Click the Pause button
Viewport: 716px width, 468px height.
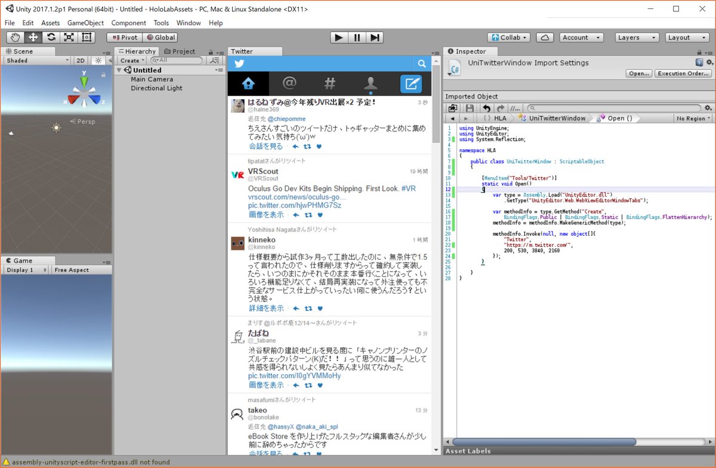pyautogui.click(x=357, y=38)
